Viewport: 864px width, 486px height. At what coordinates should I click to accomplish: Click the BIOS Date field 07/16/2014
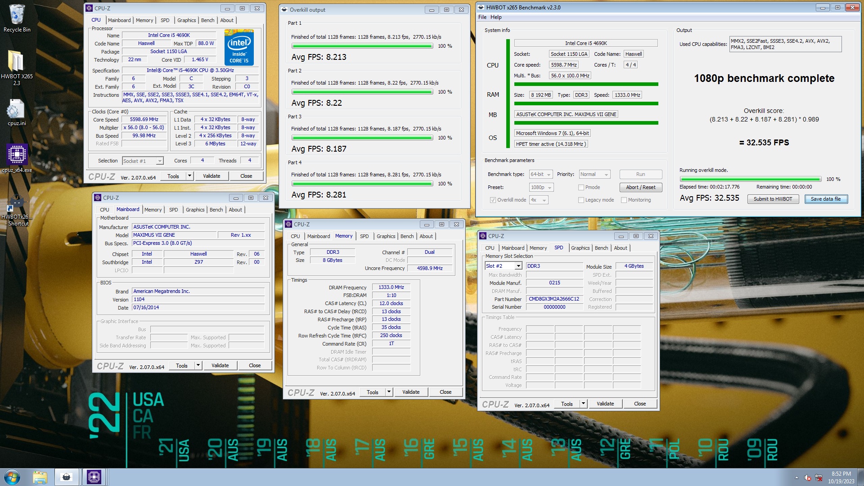pos(198,307)
